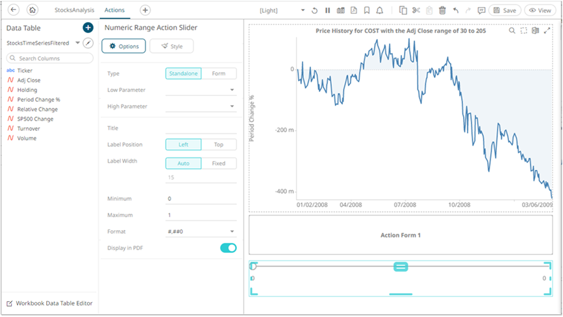Click the bookmark icon in toolbar
The height and width of the screenshot is (317, 563).
[x=367, y=10]
